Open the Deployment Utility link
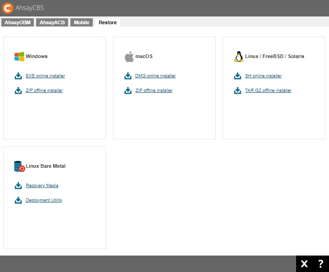 (44, 200)
